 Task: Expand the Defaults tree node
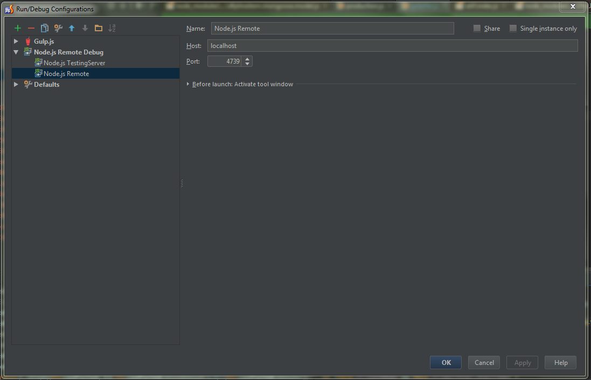click(16, 84)
